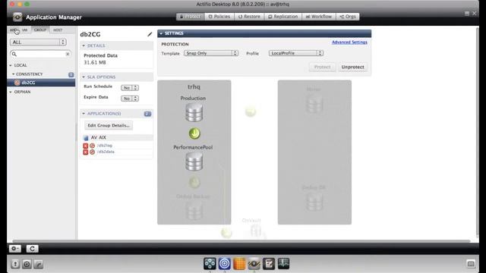
Task: Switch to the Policies tab
Action: (219, 17)
